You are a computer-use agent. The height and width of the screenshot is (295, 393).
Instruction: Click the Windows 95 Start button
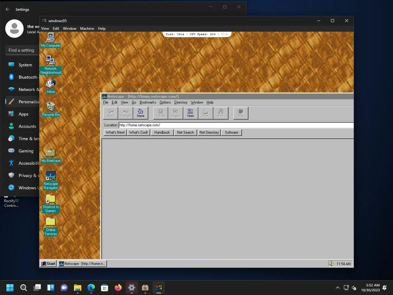[x=48, y=264]
